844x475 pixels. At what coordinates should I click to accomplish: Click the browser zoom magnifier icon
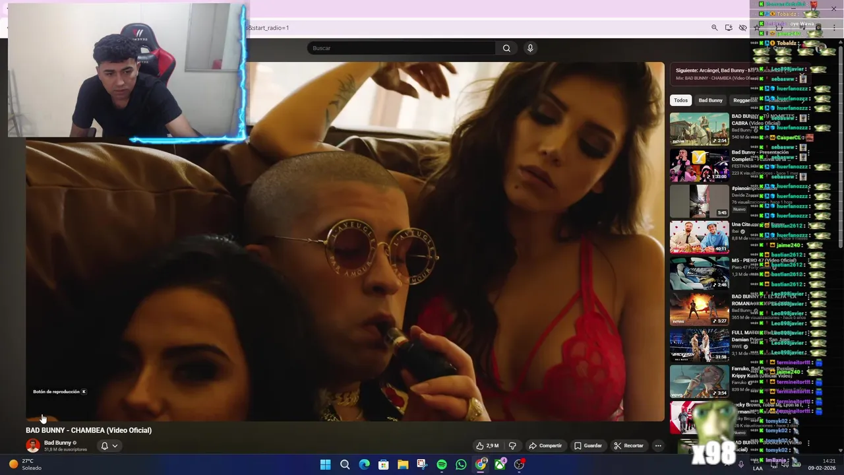[714, 28]
